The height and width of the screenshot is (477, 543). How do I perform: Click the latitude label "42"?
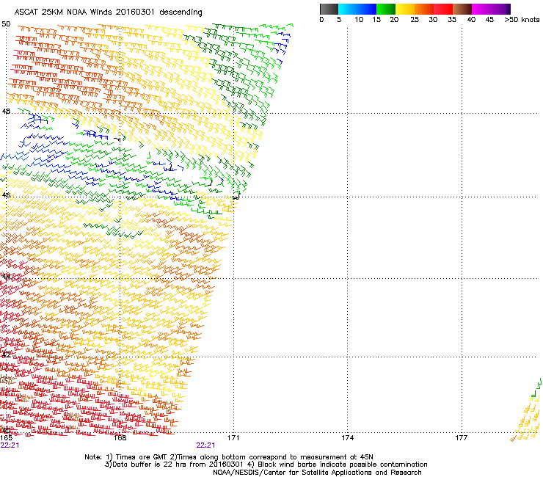click(x=6, y=354)
